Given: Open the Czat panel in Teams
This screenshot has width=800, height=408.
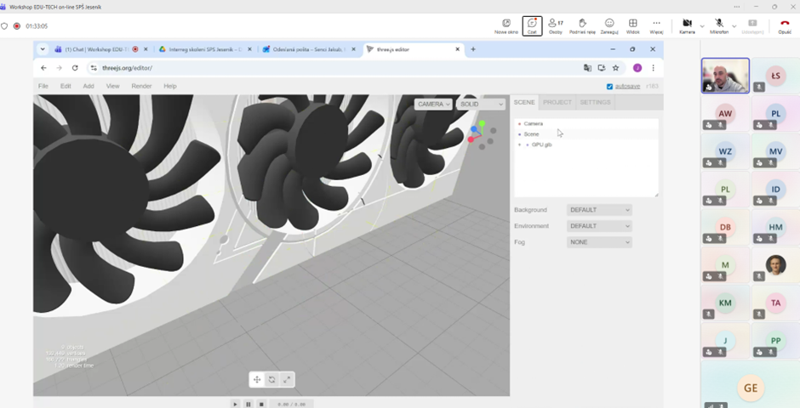Looking at the screenshot, I should pos(532,25).
